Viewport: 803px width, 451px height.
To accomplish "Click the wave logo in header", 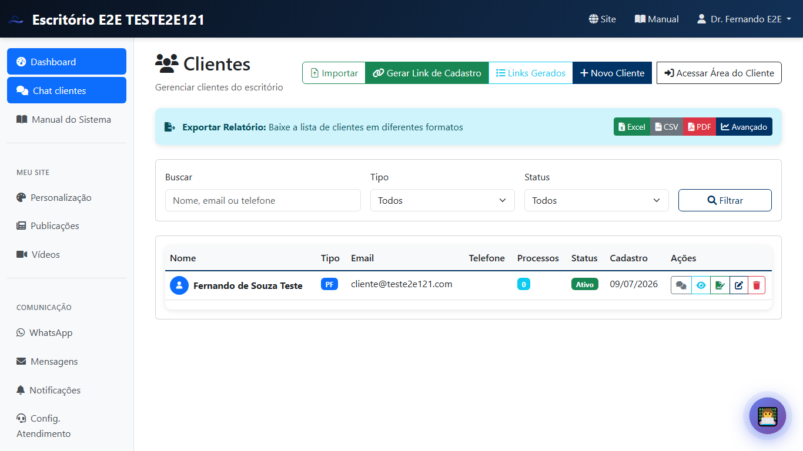I will 16,19.
